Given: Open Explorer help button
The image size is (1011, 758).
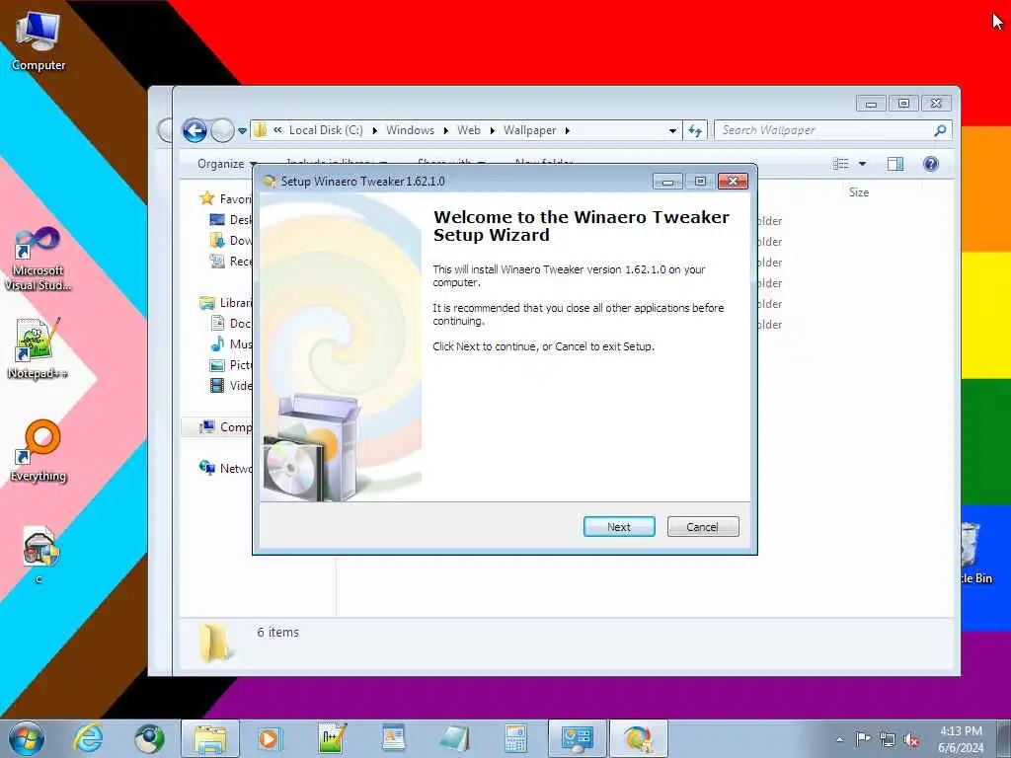Looking at the screenshot, I should pos(930,164).
